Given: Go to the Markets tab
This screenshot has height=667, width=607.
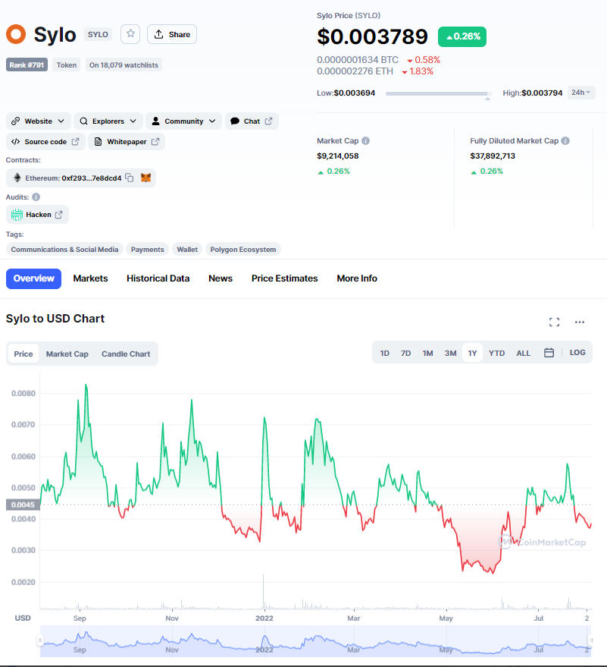Looking at the screenshot, I should point(90,278).
